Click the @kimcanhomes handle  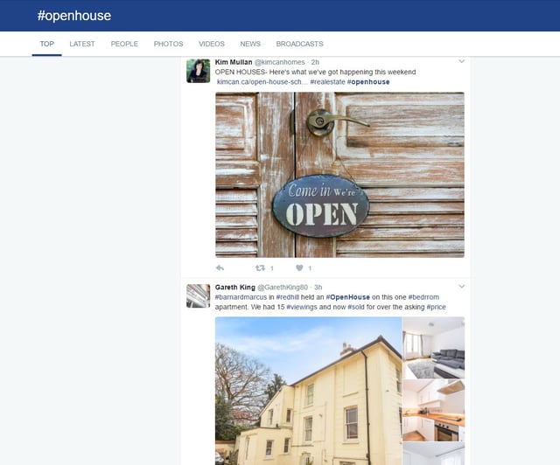pyautogui.click(x=280, y=62)
